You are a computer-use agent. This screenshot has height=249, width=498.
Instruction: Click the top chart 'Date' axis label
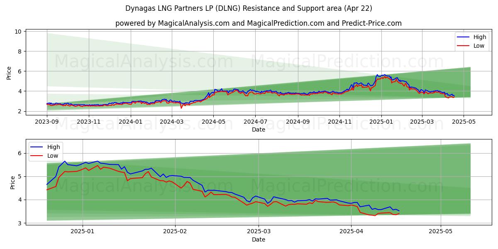tap(258, 129)
